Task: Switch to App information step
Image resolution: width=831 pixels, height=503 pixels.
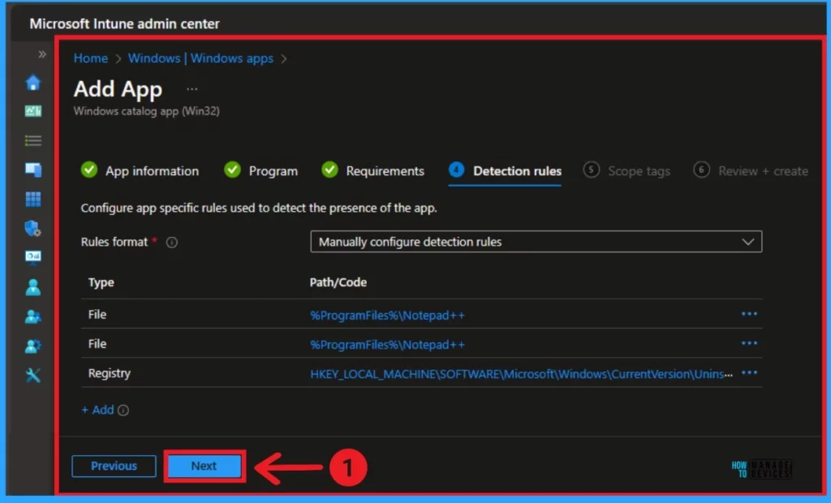Action: tap(140, 170)
